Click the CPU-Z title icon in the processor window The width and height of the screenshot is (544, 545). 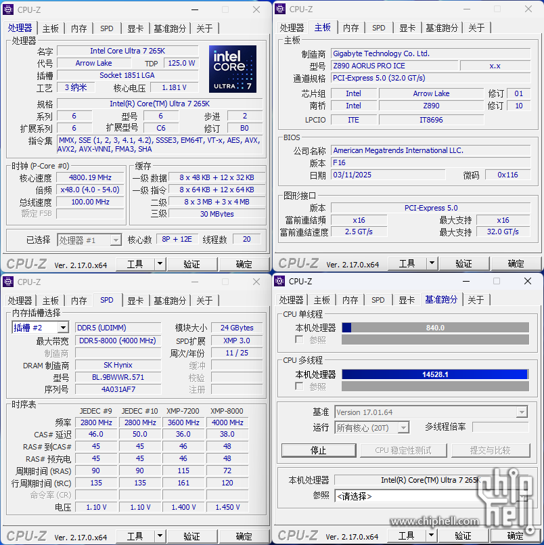pos(9,9)
